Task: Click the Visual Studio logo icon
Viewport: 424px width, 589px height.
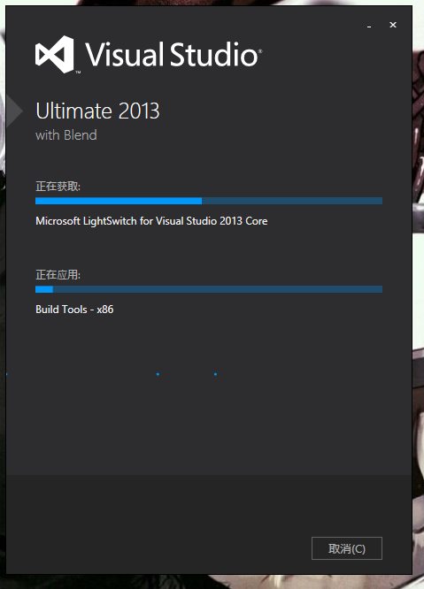Action: (55, 55)
